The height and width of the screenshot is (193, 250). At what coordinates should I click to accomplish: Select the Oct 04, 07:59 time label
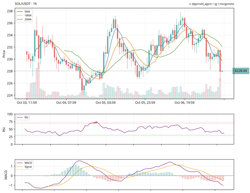[66, 103]
